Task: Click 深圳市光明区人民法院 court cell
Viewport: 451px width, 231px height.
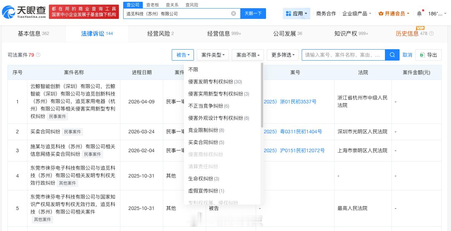Action: pos(362,132)
